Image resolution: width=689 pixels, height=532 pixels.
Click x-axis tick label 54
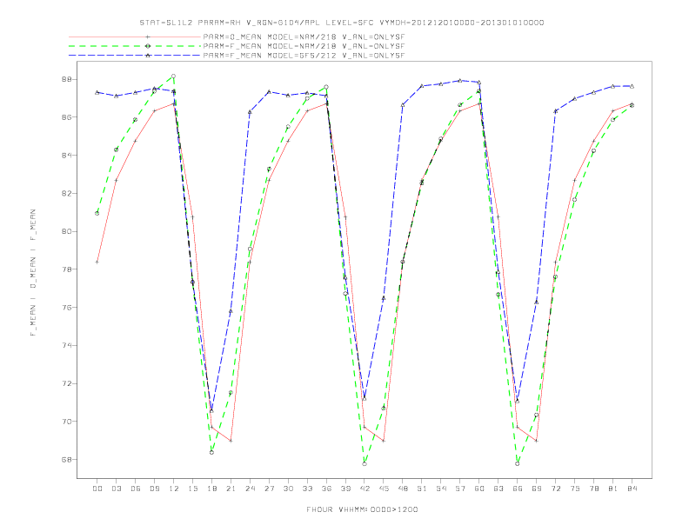coord(441,489)
